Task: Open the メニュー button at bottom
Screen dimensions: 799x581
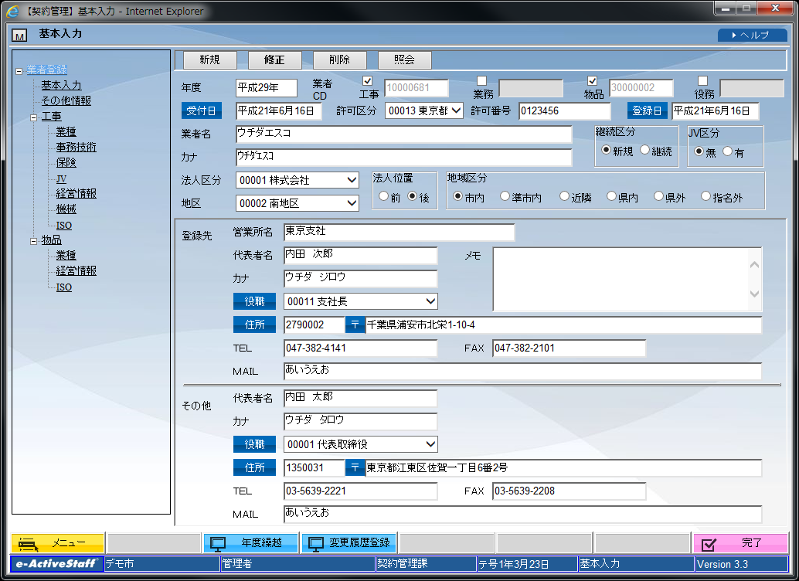Action: click(x=58, y=543)
